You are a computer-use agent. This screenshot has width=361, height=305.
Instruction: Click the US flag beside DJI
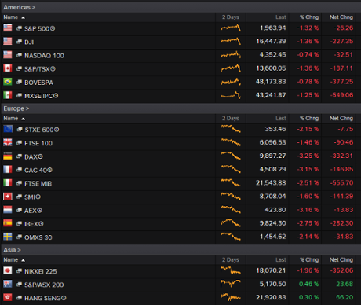click(8, 41)
